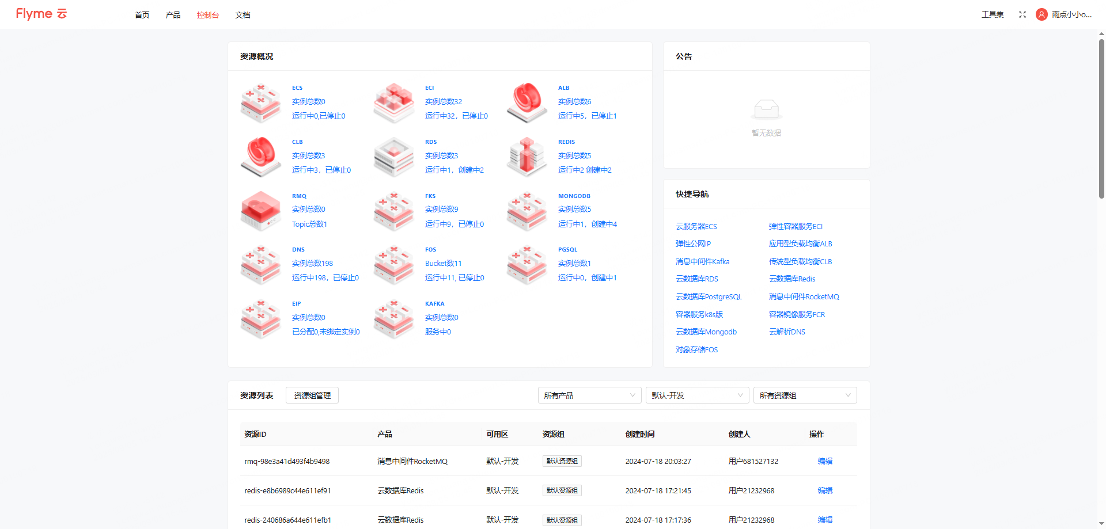Open the 产品 menu in top navigation
Screen dimensions: 1106x529
(173, 15)
